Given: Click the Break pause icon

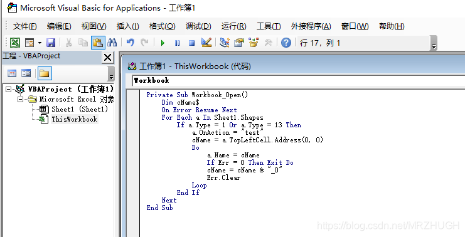Looking at the screenshot, I should point(177,43).
